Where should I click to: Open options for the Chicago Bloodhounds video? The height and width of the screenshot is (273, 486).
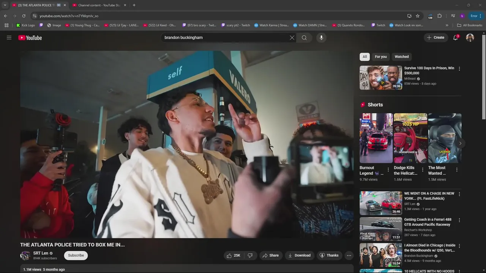click(459, 246)
